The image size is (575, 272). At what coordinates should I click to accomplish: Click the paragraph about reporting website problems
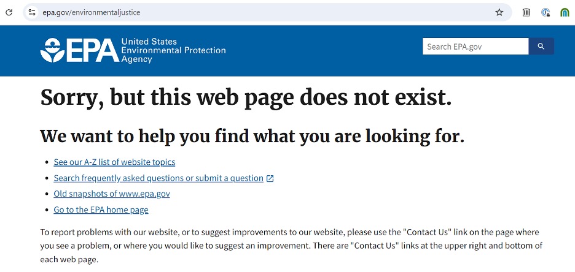(x=291, y=246)
